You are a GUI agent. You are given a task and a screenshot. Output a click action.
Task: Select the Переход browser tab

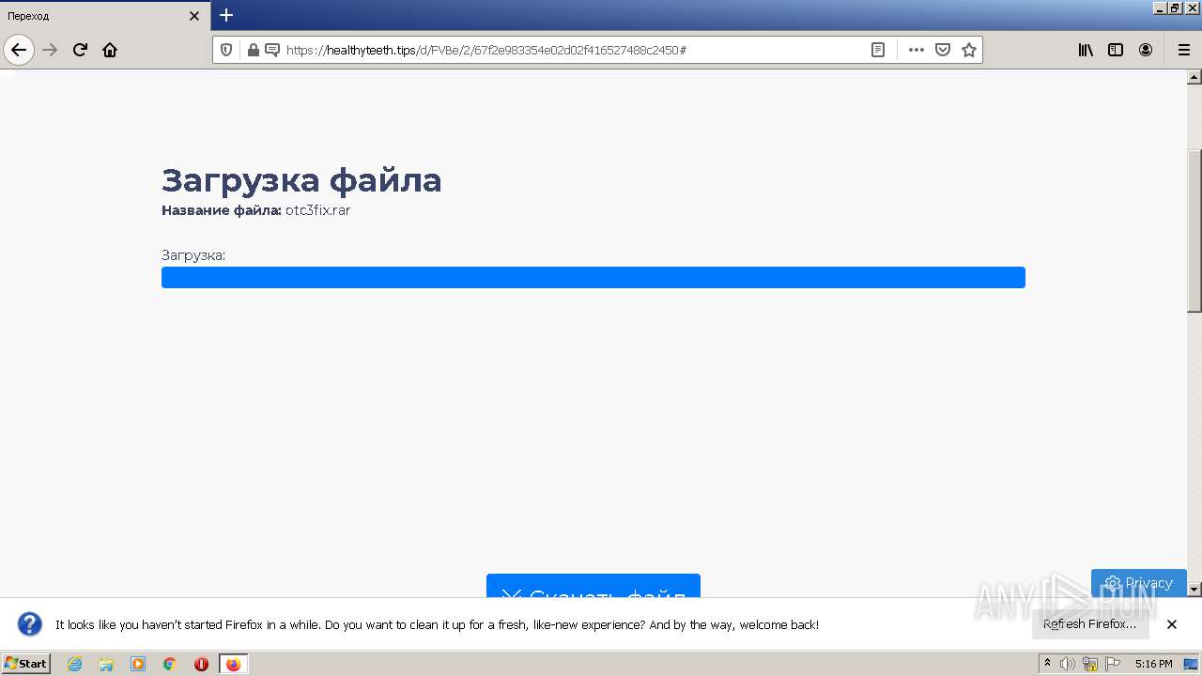[105, 16]
